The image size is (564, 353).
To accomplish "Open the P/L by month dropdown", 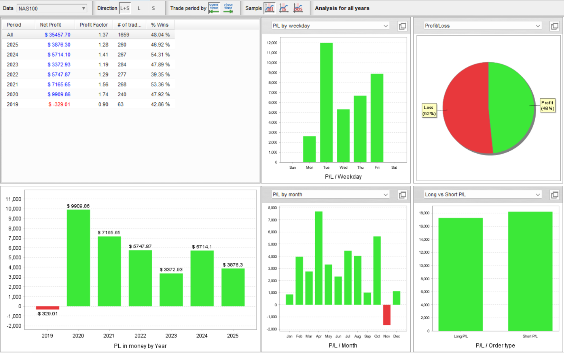I will point(330,195).
